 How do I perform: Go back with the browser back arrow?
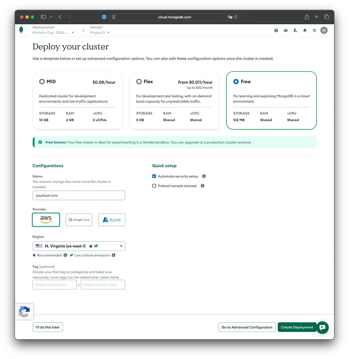click(x=60, y=17)
